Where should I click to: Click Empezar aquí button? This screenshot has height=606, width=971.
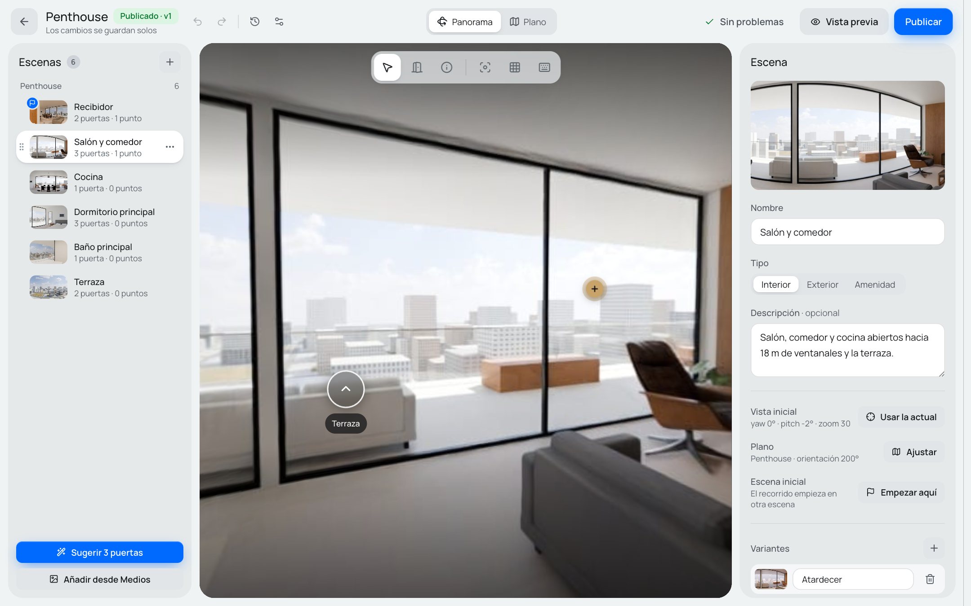901,492
